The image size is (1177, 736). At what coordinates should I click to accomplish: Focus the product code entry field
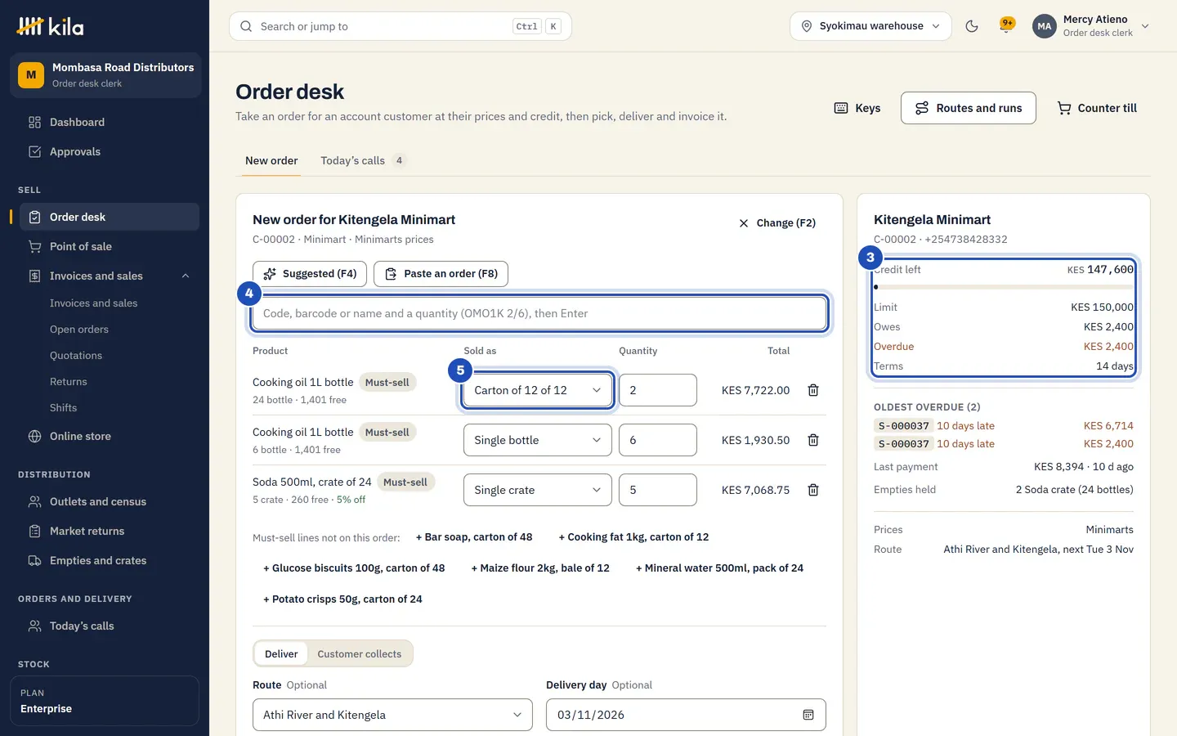(x=539, y=313)
